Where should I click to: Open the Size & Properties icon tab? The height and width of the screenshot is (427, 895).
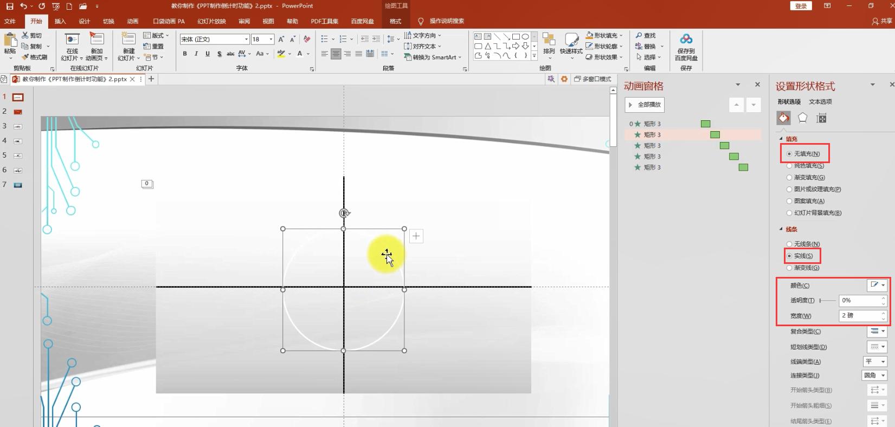821,118
